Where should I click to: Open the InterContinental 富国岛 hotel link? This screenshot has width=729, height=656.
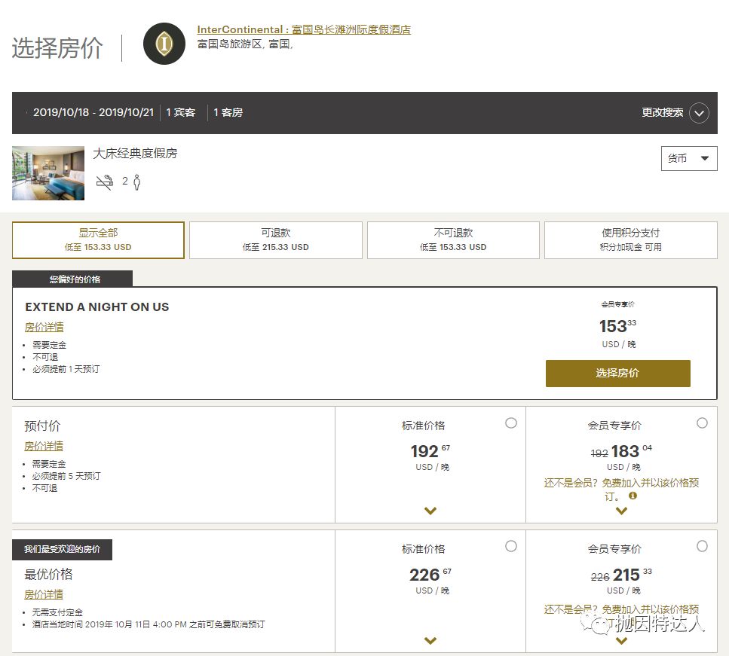(304, 29)
